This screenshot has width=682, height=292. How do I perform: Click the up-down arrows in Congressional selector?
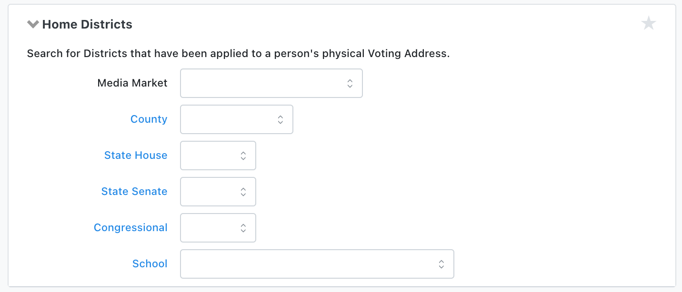(243, 228)
